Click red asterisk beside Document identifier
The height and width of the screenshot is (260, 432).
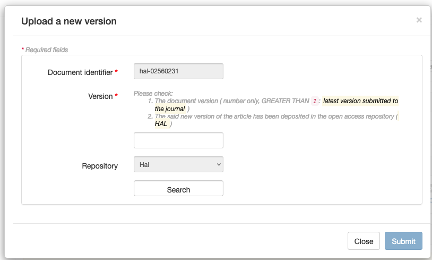tap(116, 72)
